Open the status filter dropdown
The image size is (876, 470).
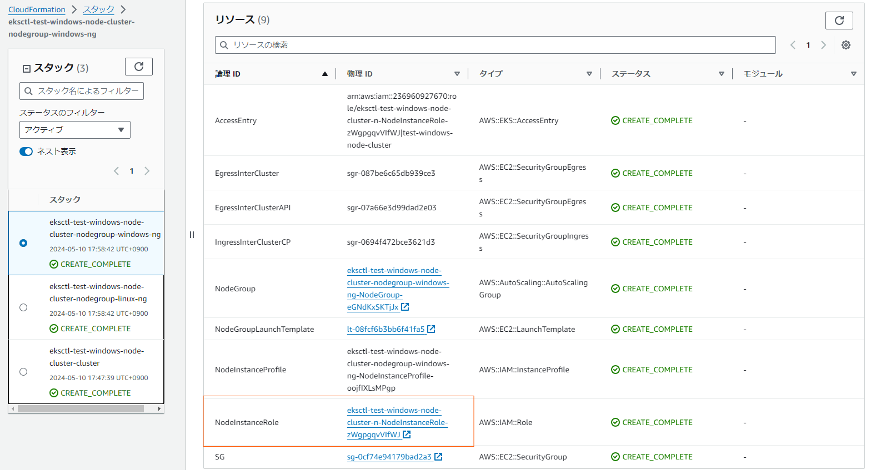74,130
